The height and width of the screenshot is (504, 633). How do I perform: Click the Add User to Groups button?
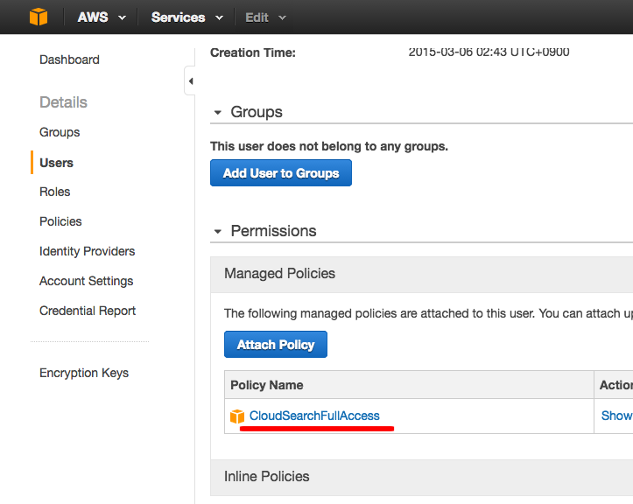281,172
